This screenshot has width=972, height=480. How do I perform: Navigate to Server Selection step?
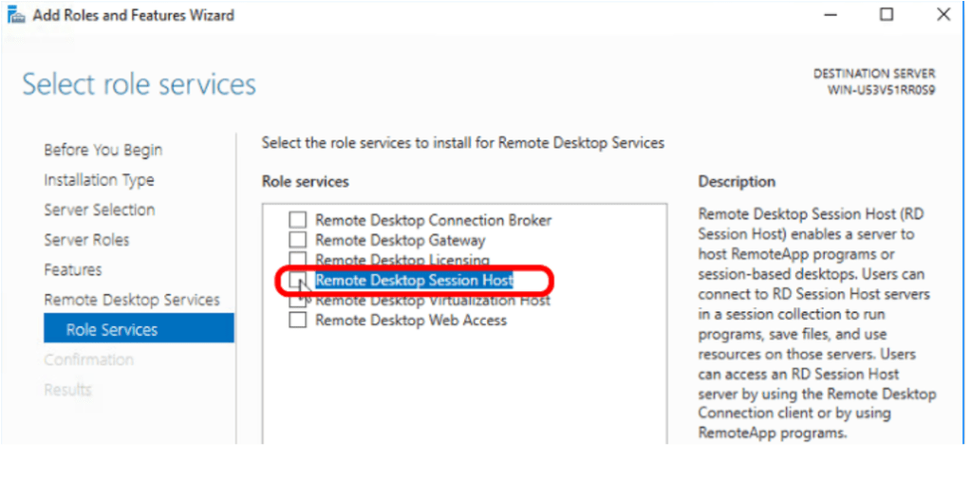[100, 210]
